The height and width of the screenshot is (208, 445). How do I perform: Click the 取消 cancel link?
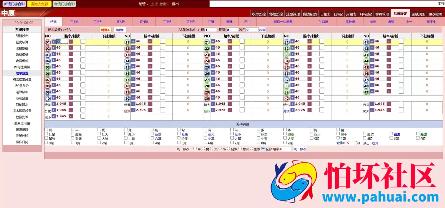[375, 144]
